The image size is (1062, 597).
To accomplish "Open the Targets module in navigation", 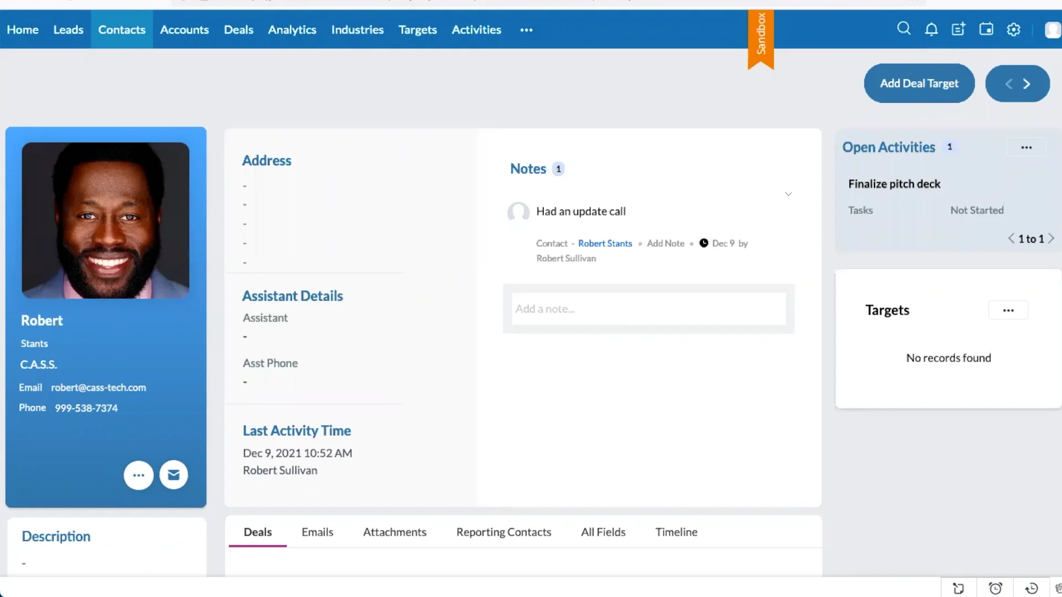I will click(418, 29).
